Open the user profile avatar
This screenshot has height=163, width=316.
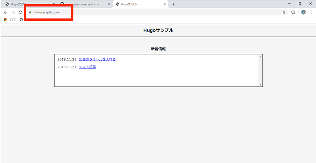click(303, 12)
